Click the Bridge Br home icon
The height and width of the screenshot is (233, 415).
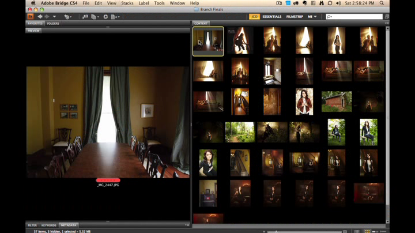click(x=31, y=16)
